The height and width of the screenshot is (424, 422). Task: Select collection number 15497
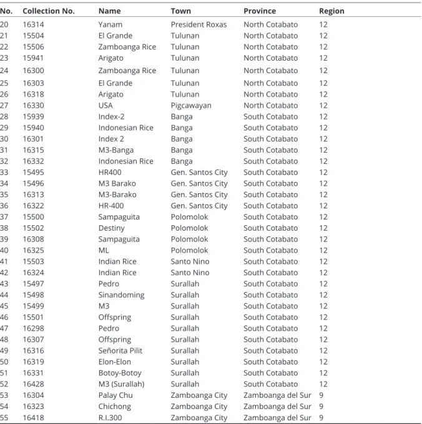(33, 283)
